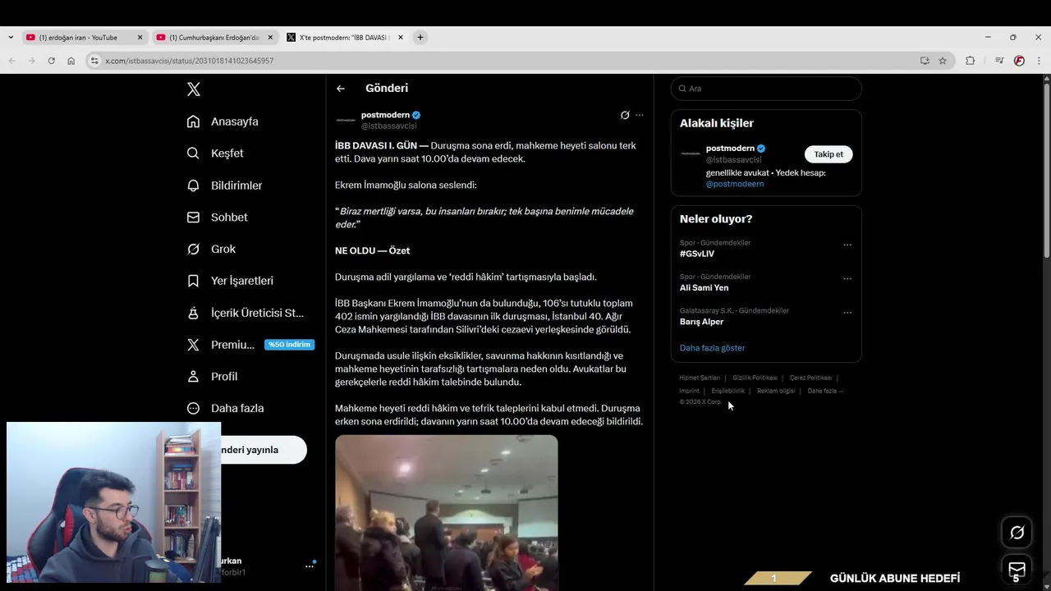Open the tab search dropdown arrow
The image size is (1051, 591).
coord(10,37)
